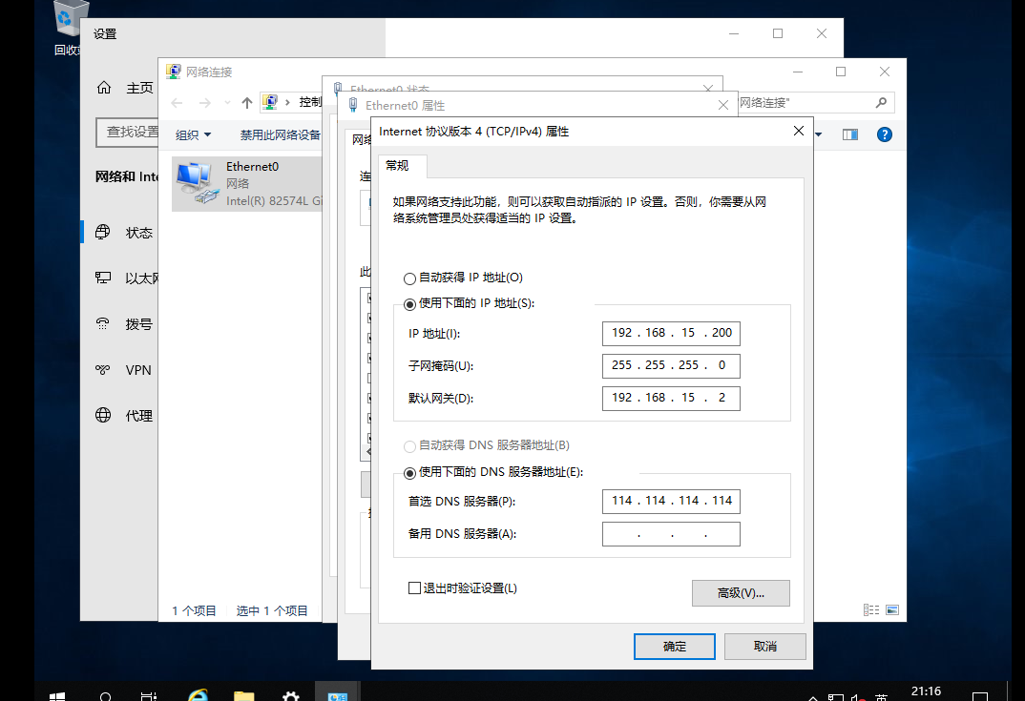Select 使用下面的 DNS 服务器地址 radio button
Viewport: 1025px width, 701px height.
click(409, 472)
